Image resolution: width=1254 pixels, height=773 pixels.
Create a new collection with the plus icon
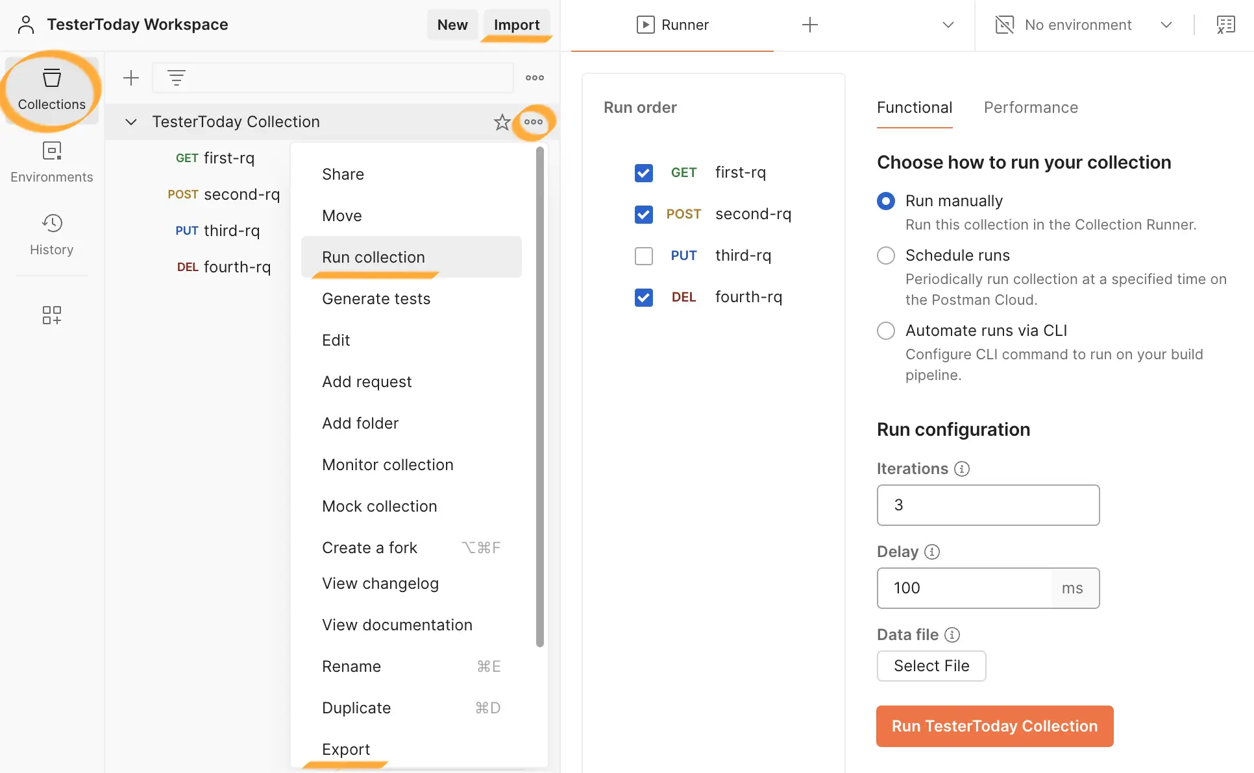(130, 77)
